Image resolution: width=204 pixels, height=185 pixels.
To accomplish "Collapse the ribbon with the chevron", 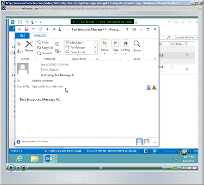I will pos(155,59).
